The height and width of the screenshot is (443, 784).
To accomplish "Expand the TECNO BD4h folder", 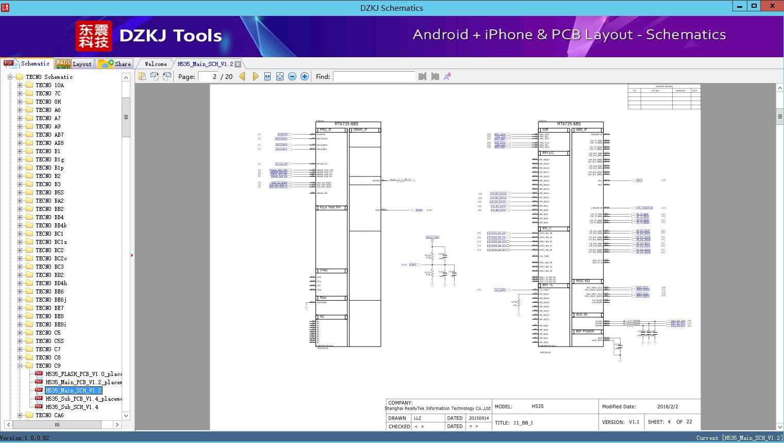I will (x=20, y=283).
